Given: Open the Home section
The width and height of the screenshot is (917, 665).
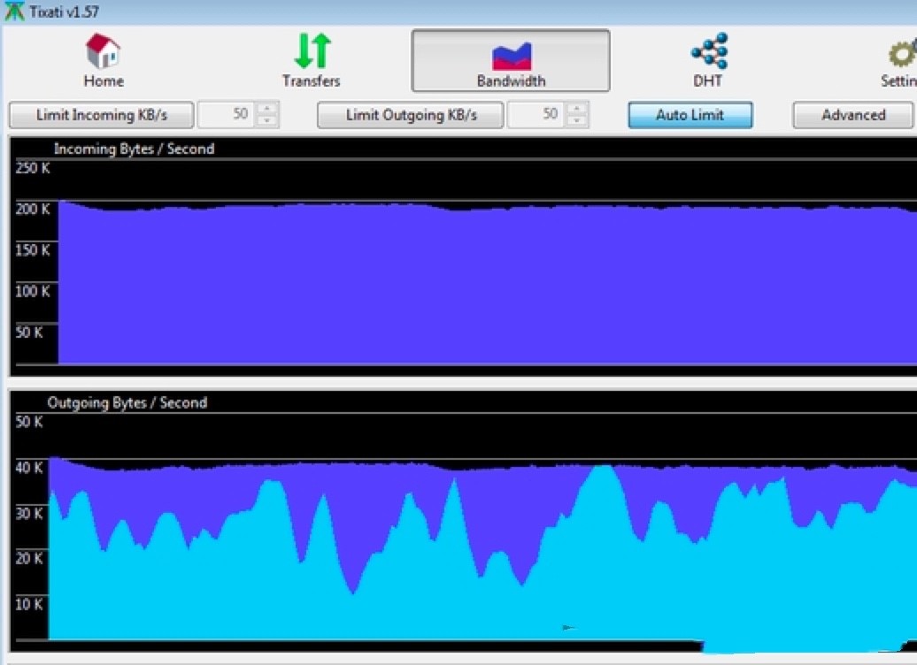Looking at the screenshot, I should [x=103, y=60].
